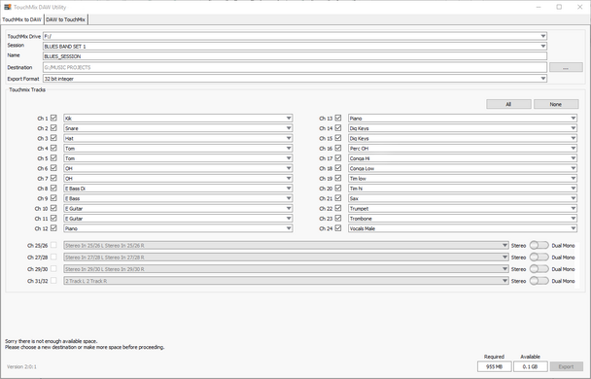Open the 2 Track L 2 Track R dropdown
591x379 pixels.
(286, 281)
